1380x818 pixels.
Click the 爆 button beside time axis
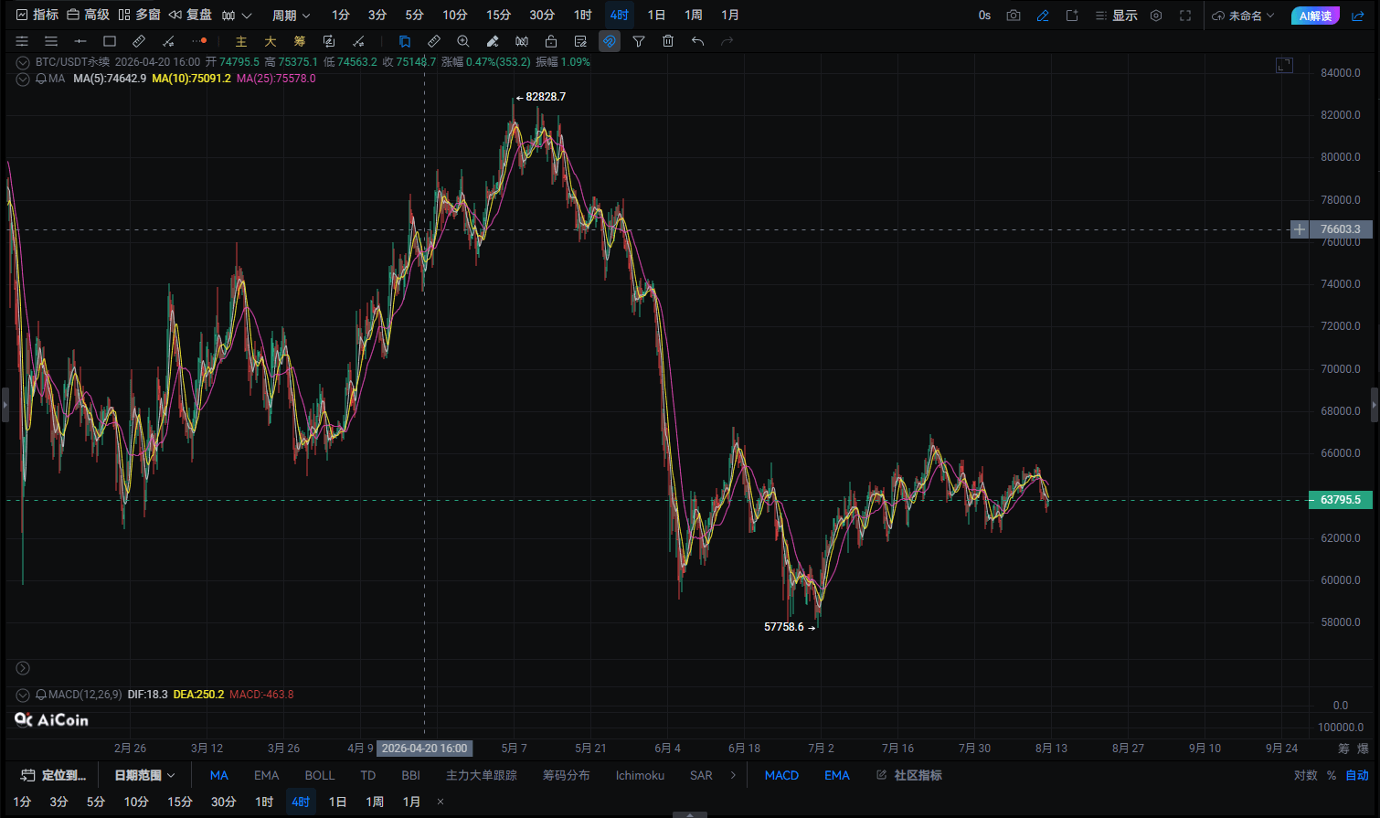[1364, 749]
